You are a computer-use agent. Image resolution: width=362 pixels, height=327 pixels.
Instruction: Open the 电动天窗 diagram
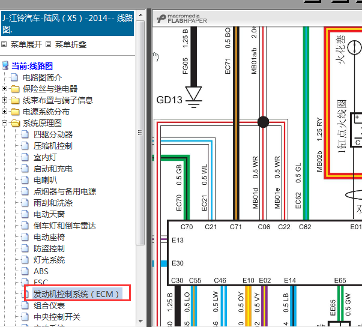coord(49,214)
